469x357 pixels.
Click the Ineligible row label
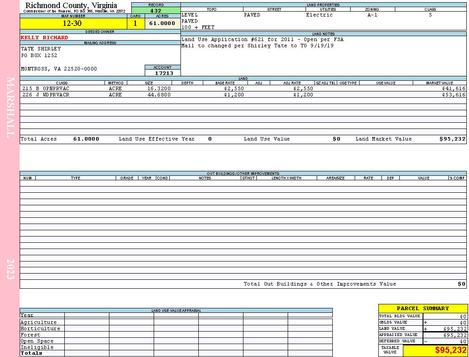37,348
